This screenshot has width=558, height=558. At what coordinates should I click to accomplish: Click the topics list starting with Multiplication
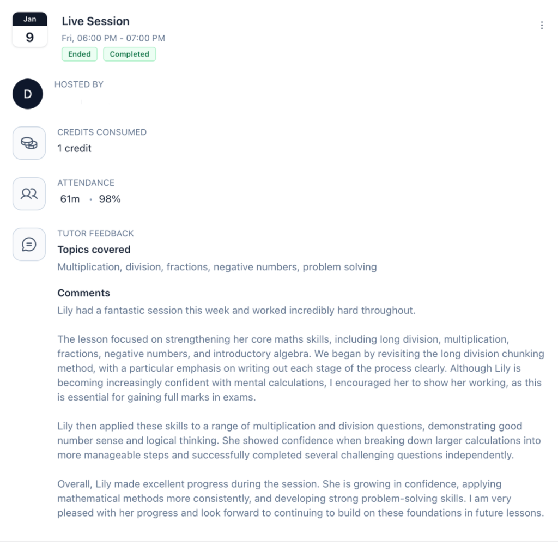[217, 267]
